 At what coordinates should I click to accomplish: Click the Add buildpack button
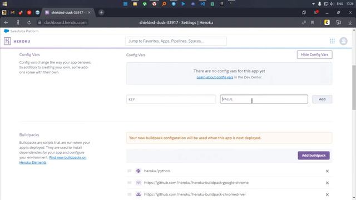pos(314,156)
